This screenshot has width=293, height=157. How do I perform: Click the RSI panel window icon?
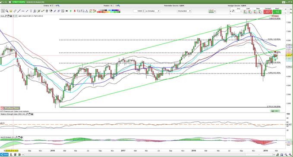tap(29, 114)
